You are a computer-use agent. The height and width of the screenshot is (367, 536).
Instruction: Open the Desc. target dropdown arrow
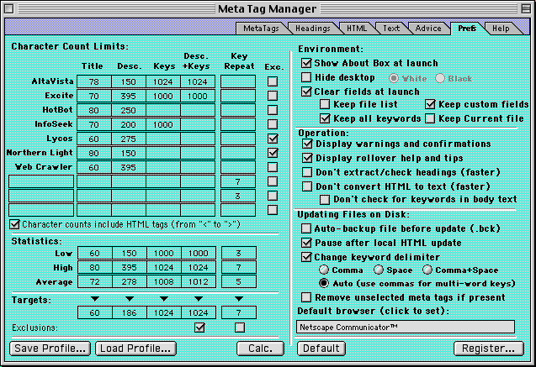coord(130,299)
